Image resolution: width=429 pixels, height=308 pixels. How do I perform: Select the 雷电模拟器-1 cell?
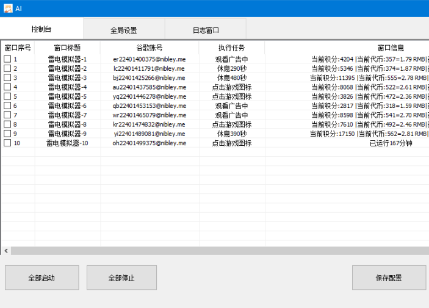click(x=67, y=59)
